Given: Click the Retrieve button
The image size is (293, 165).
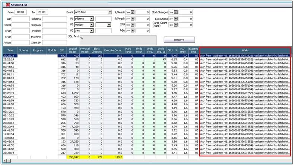Looking at the screenshot, I should pos(179,40).
